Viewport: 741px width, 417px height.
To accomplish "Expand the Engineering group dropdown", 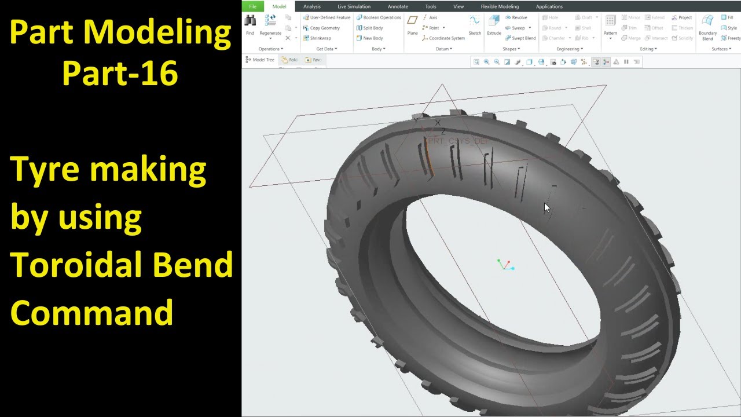I will [x=569, y=49].
